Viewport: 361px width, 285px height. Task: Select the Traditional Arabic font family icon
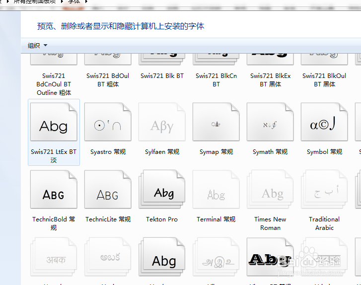[324, 190]
